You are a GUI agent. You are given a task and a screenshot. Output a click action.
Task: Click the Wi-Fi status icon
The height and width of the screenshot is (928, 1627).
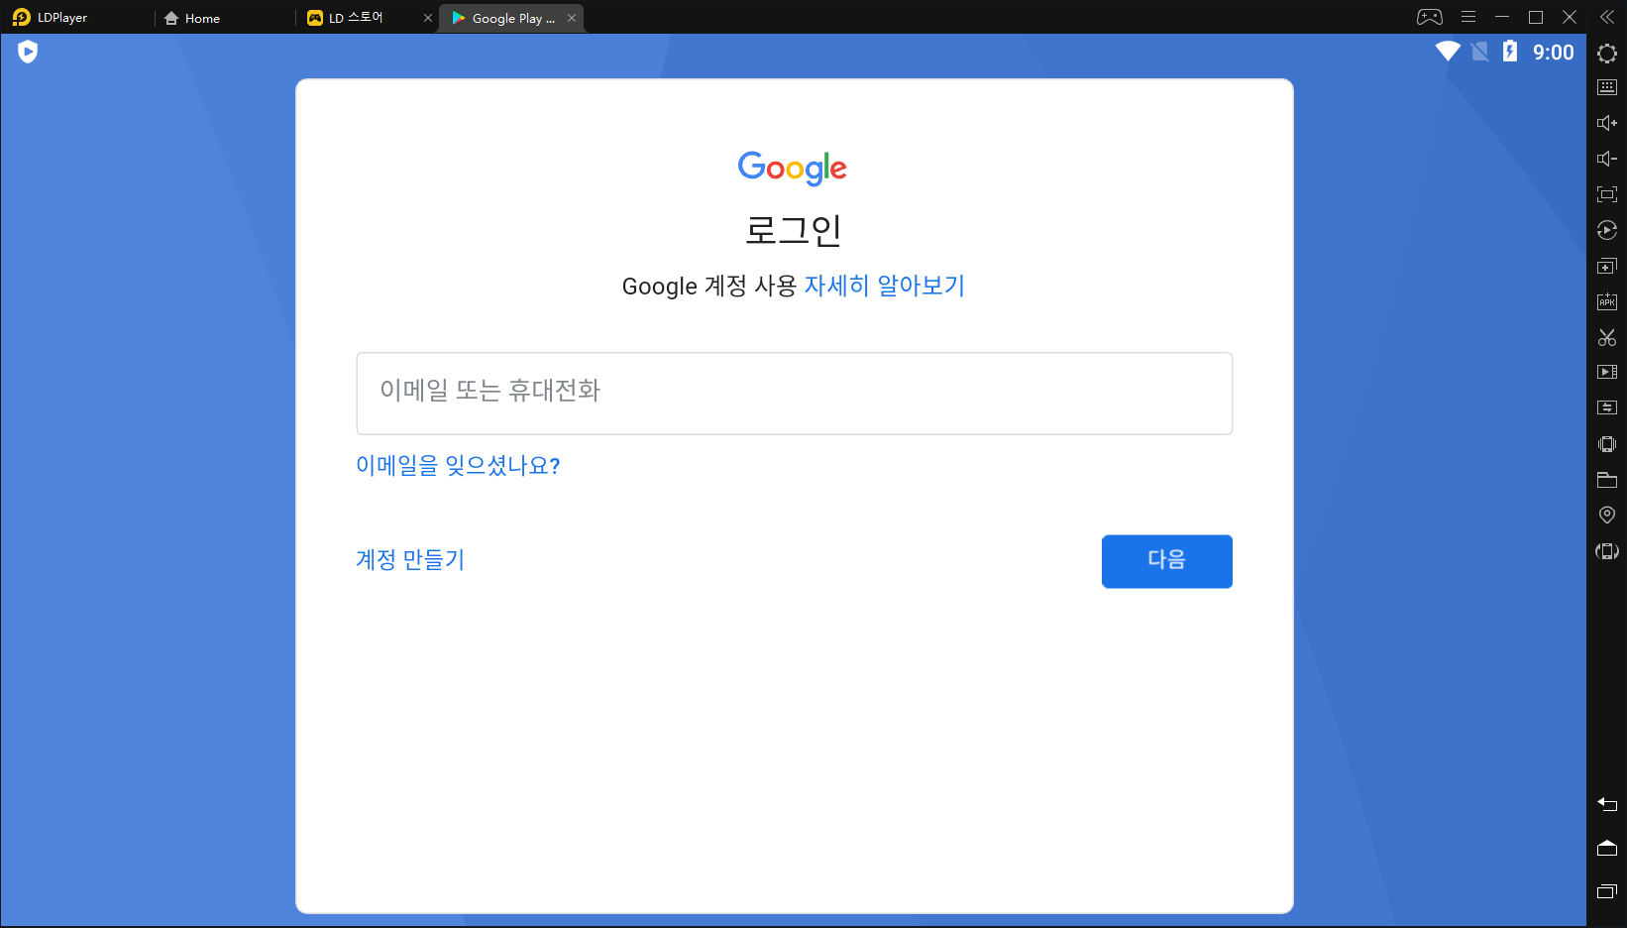click(1448, 52)
